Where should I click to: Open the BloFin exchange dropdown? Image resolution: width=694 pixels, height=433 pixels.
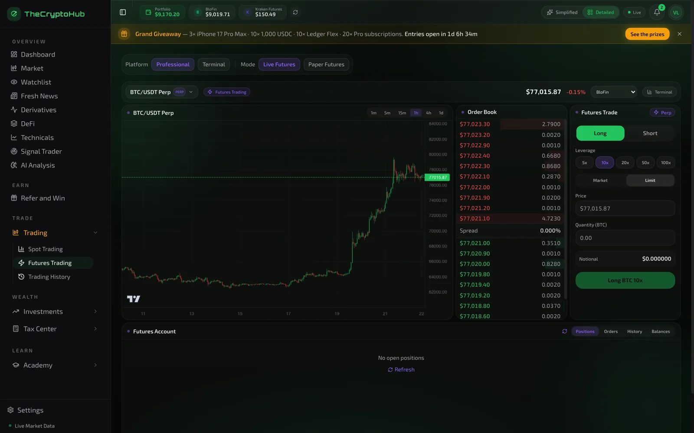pos(614,92)
